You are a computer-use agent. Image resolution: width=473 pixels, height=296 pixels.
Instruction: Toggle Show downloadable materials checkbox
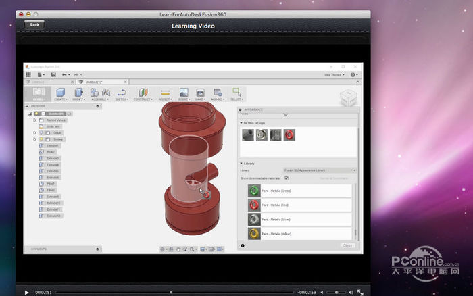(x=287, y=178)
